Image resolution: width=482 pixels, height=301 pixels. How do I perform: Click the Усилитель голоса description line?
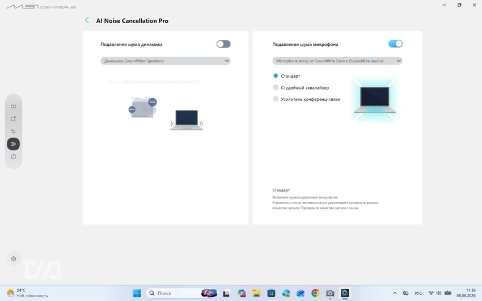(325, 203)
